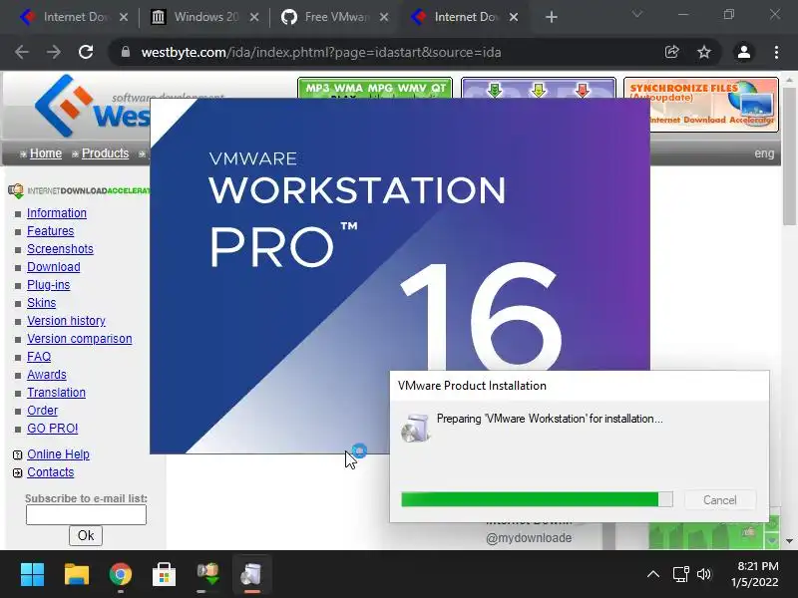Click the subscribe e-mail input field
This screenshot has width=798, height=598.
[86, 514]
